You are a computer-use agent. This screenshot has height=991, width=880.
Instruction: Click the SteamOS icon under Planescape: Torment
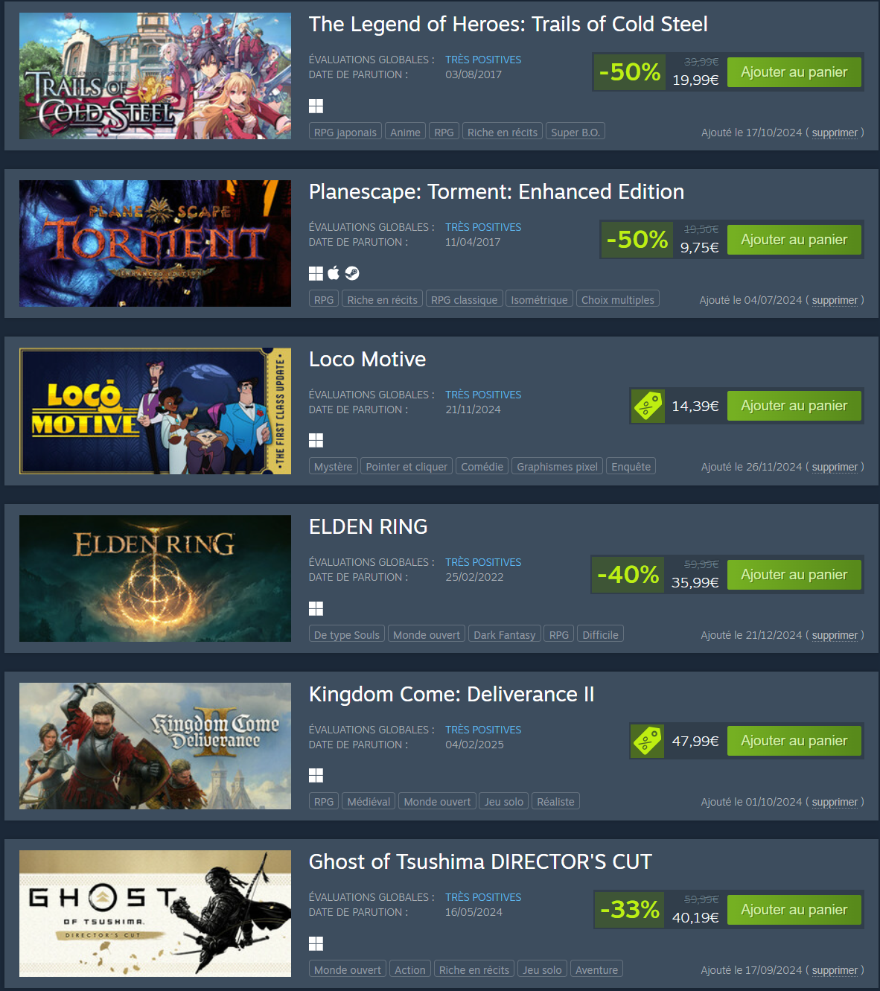click(x=352, y=273)
